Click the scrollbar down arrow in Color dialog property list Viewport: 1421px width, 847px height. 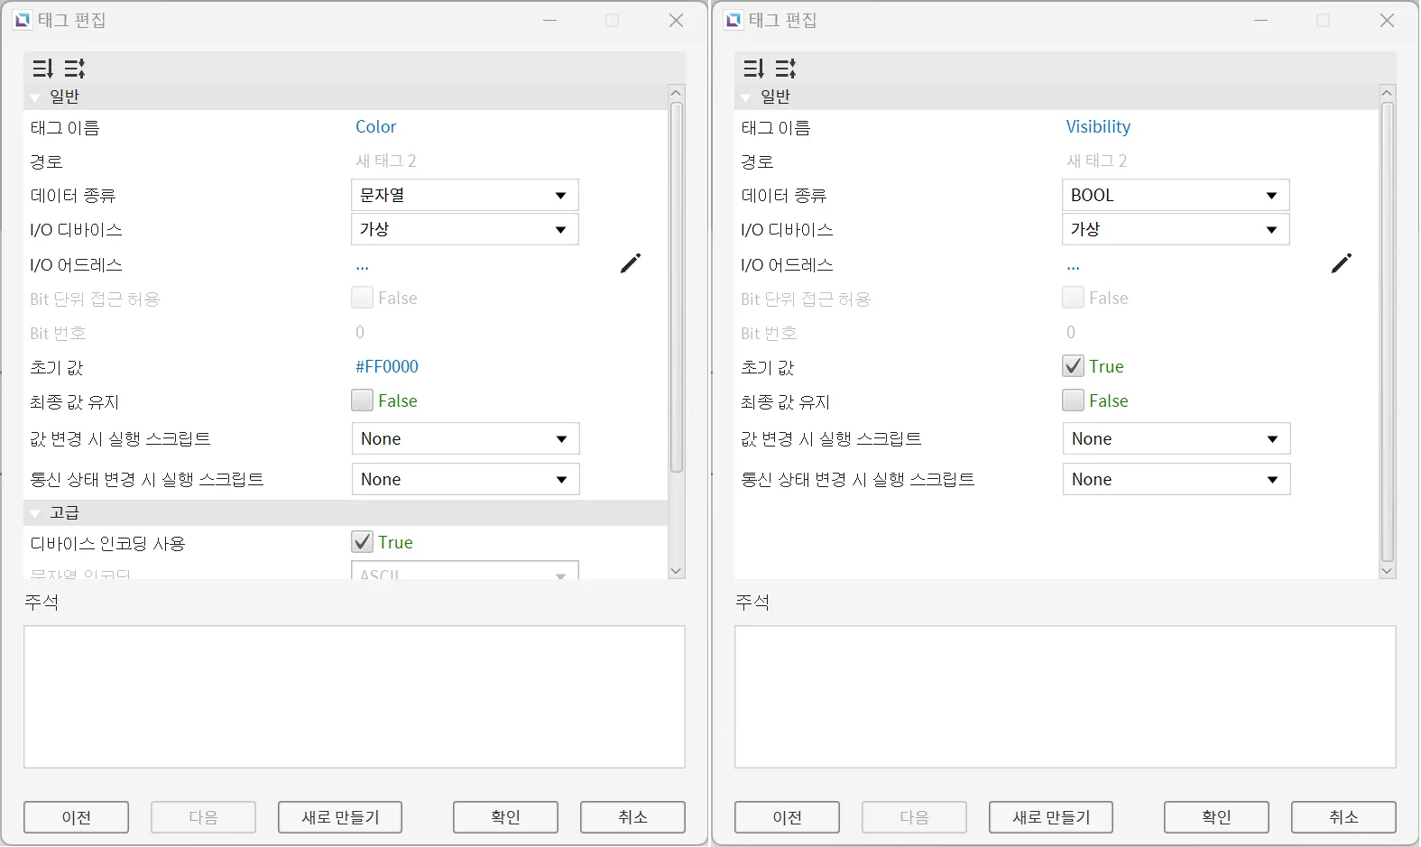point(676,571)
